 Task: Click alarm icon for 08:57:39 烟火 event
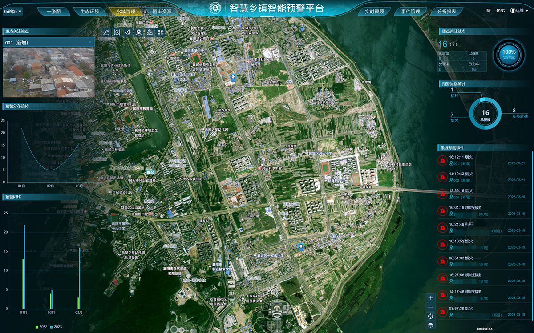(x=443, y=312)
